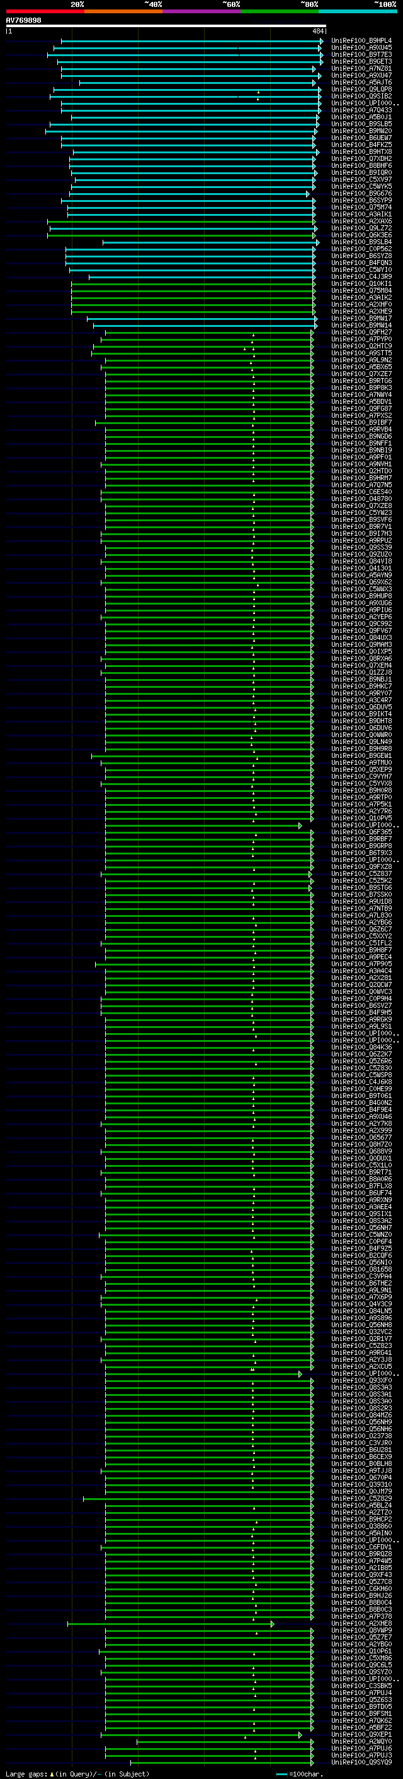Click the orange ~40% identity legend segment
This screenshot has height=1779, width=403.
(x=123, y=11)
